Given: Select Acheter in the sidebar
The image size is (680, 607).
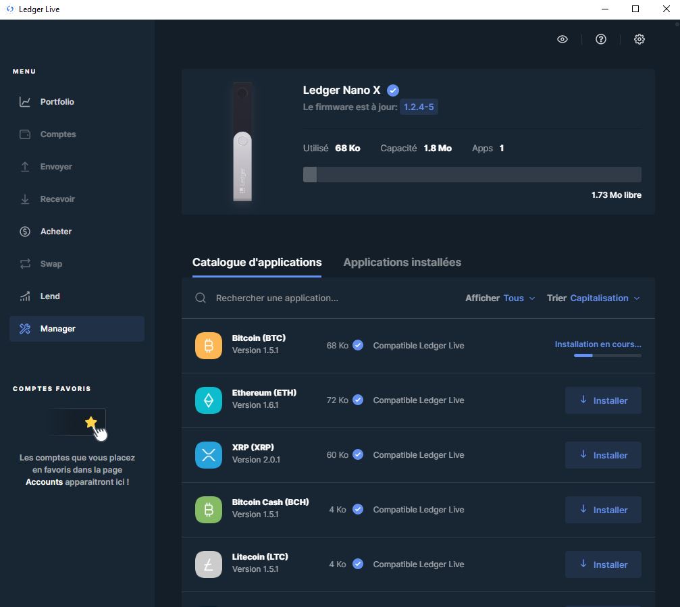Looking at the screenshot, I should 77,232.
